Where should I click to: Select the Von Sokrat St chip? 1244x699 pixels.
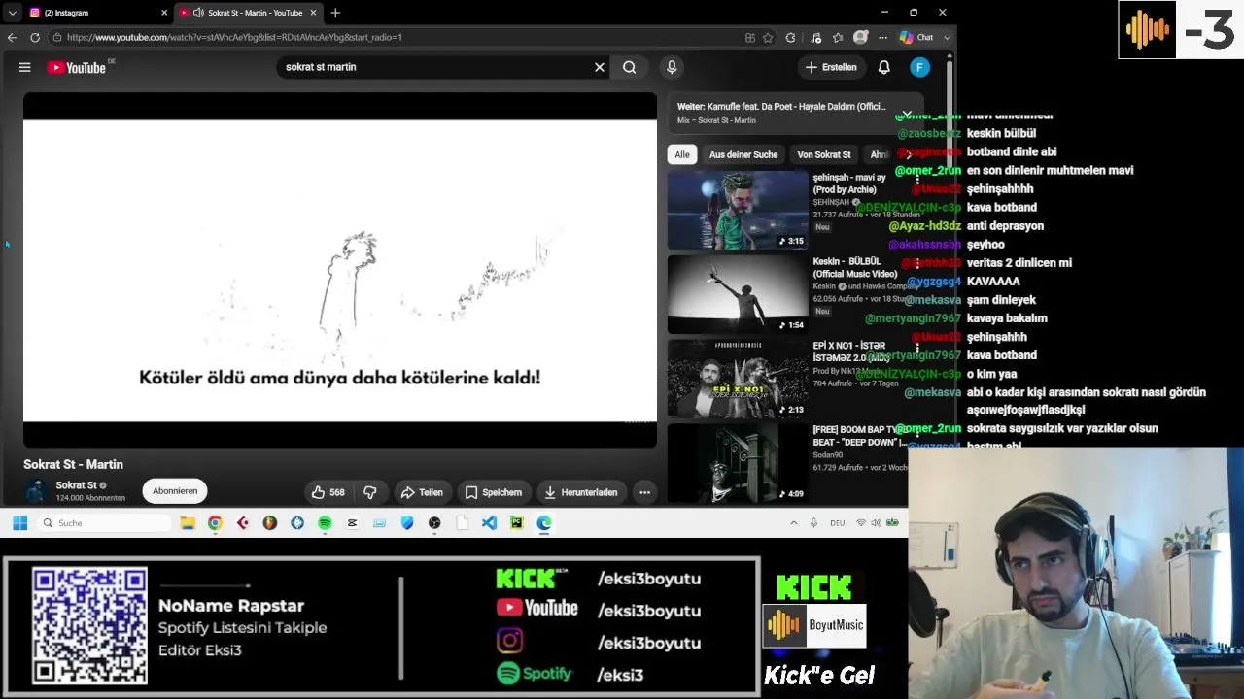(x=824, y=154)
